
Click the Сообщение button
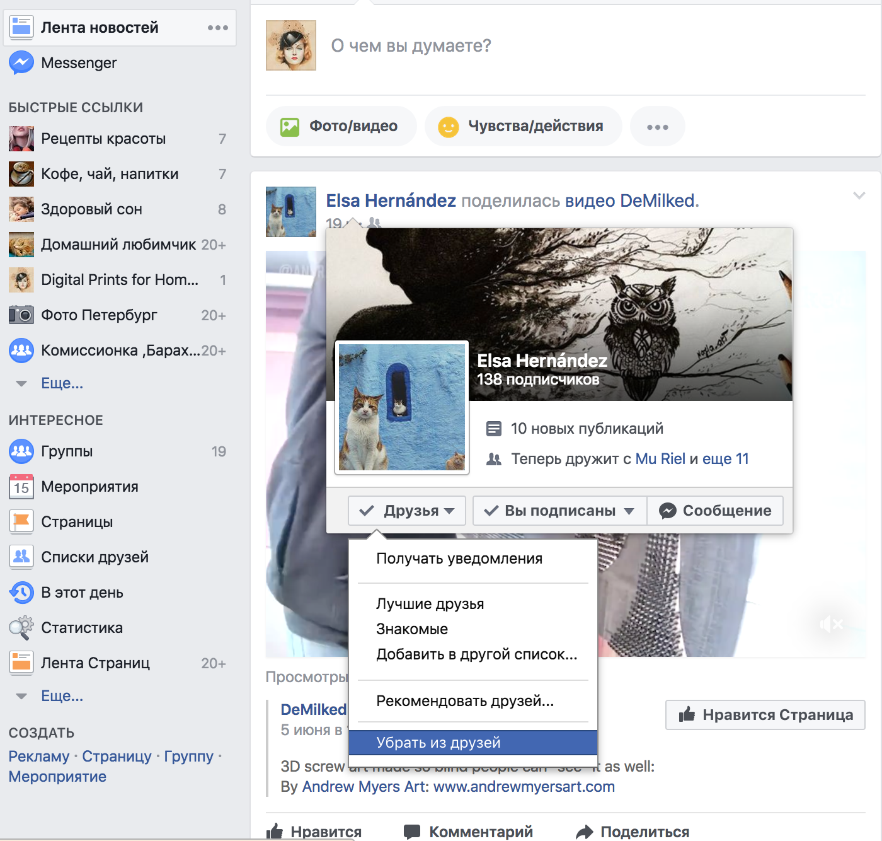[x=715, y=511]
